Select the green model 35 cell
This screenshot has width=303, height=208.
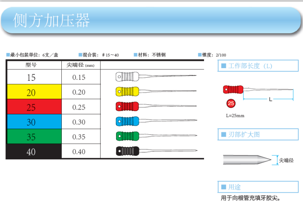34,136
